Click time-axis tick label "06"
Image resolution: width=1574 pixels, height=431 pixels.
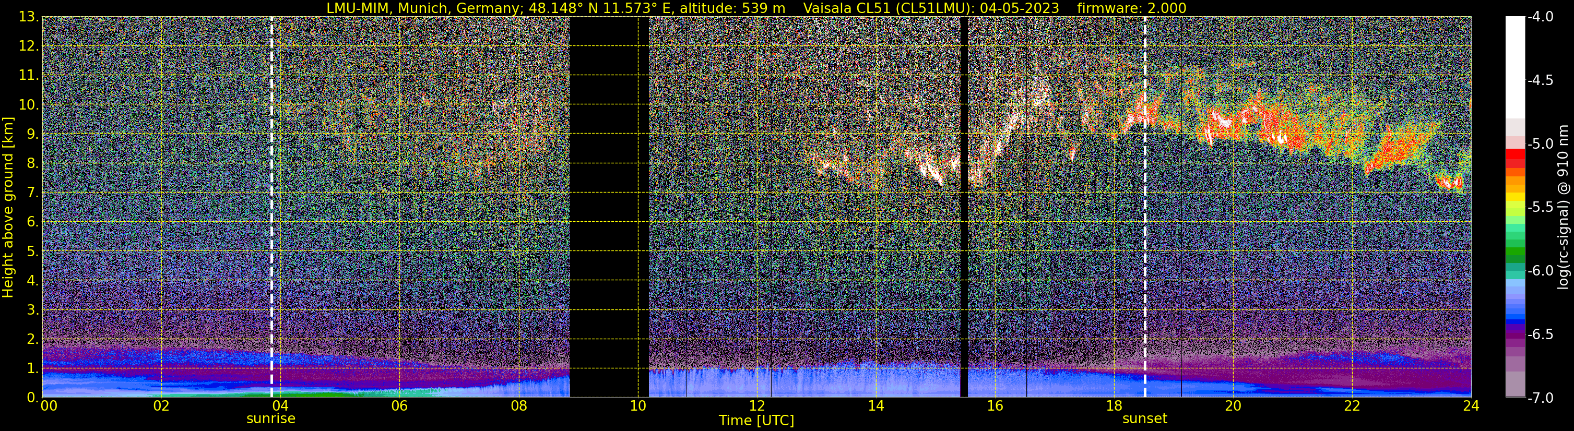click(x=399, y=406)
